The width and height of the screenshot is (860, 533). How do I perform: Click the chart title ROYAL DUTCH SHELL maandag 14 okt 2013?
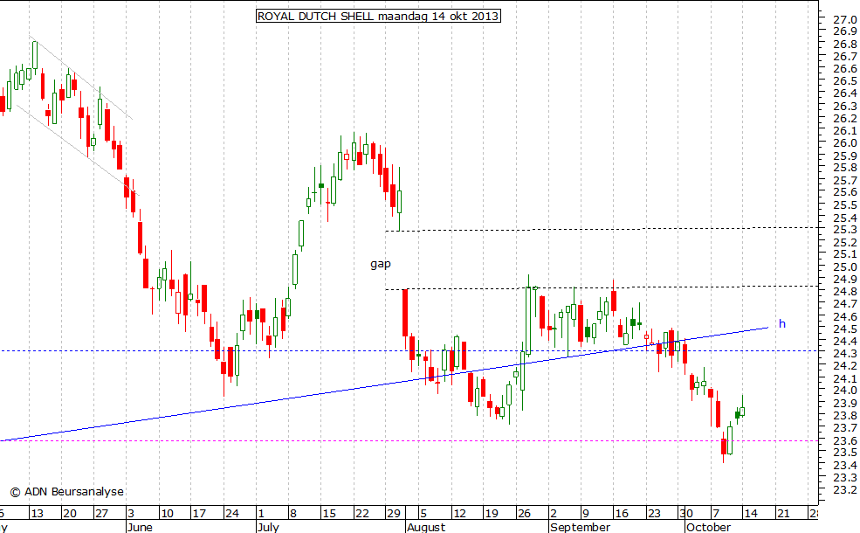click(378, 16)
